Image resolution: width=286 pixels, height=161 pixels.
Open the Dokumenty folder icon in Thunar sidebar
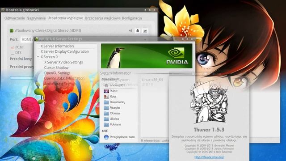coord(106,102)
